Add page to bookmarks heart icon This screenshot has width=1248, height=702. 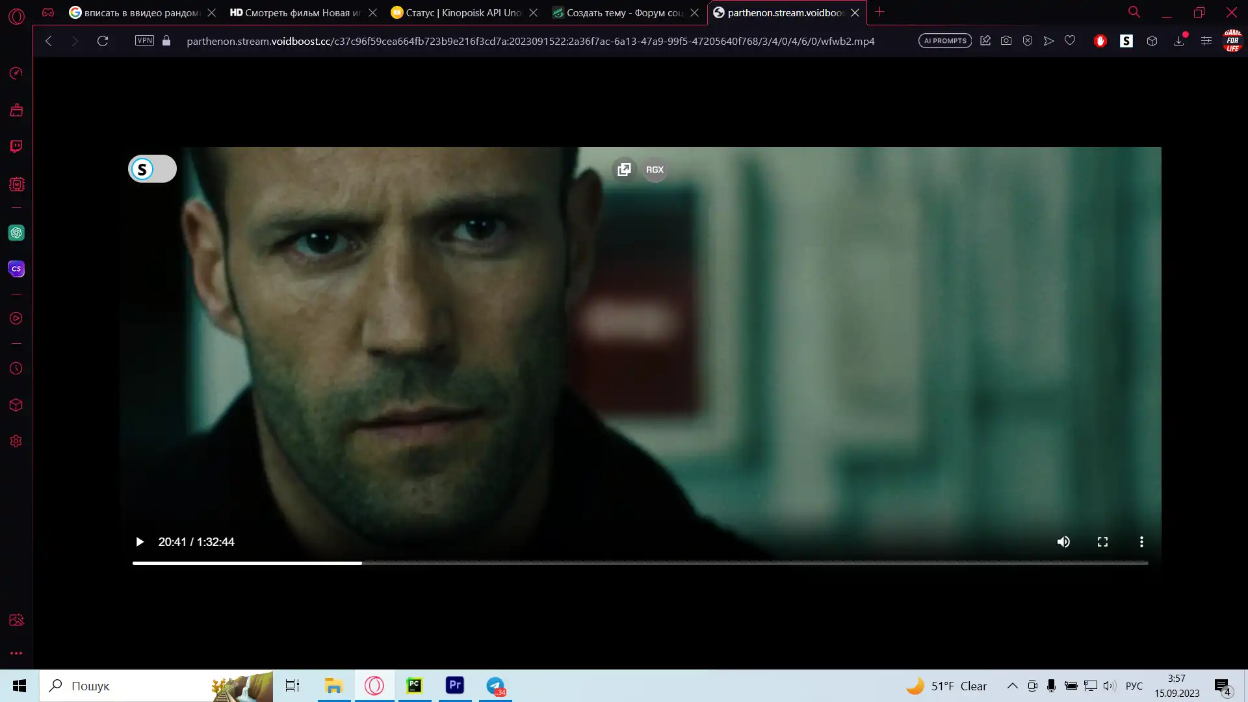[x=1070, y=41]
